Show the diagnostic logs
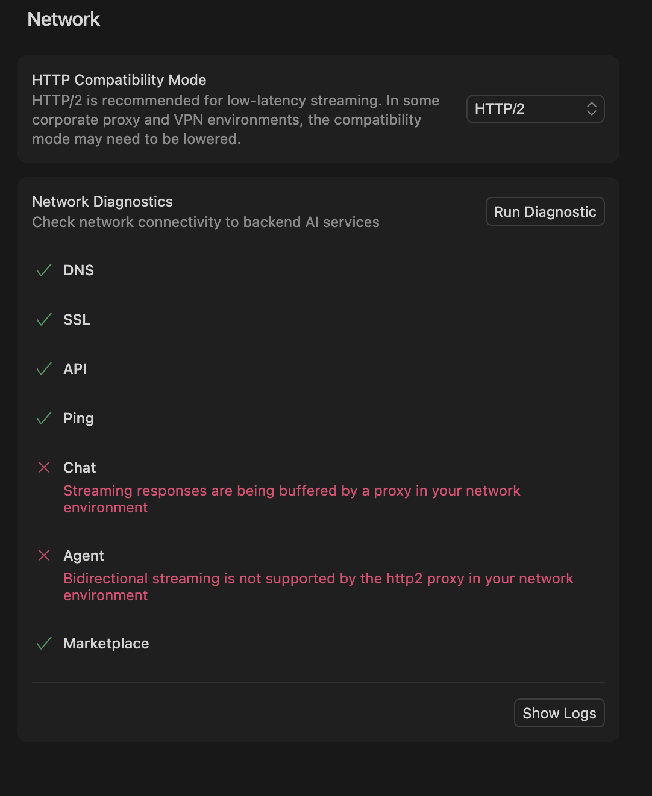652x796 pixels. 559,714
